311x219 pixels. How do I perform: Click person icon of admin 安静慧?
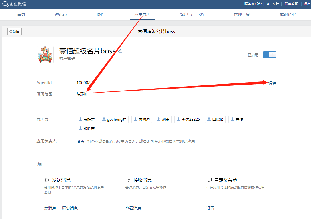point(80,119)
